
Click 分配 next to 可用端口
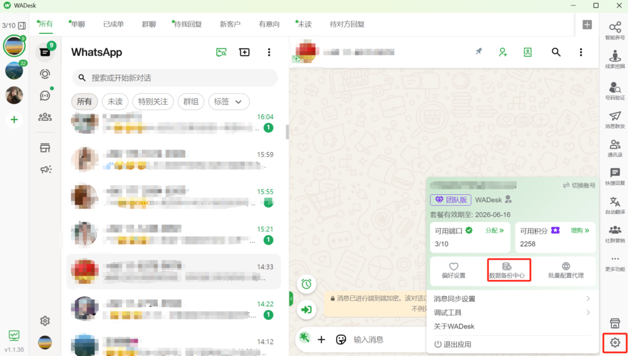(495, 230)
